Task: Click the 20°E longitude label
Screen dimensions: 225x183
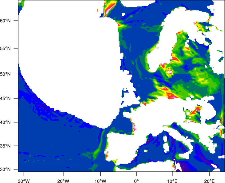Action: tap(209, 181)
